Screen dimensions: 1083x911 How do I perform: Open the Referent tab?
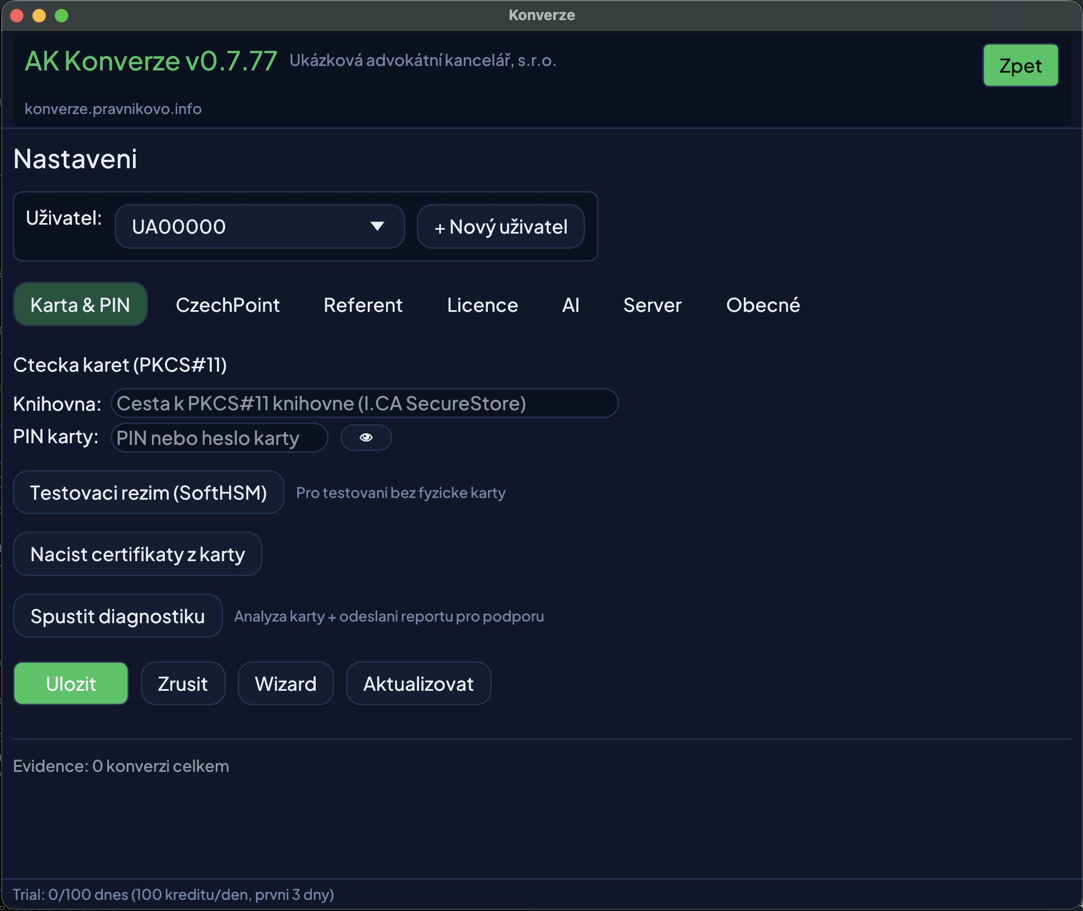pos(363,305)
